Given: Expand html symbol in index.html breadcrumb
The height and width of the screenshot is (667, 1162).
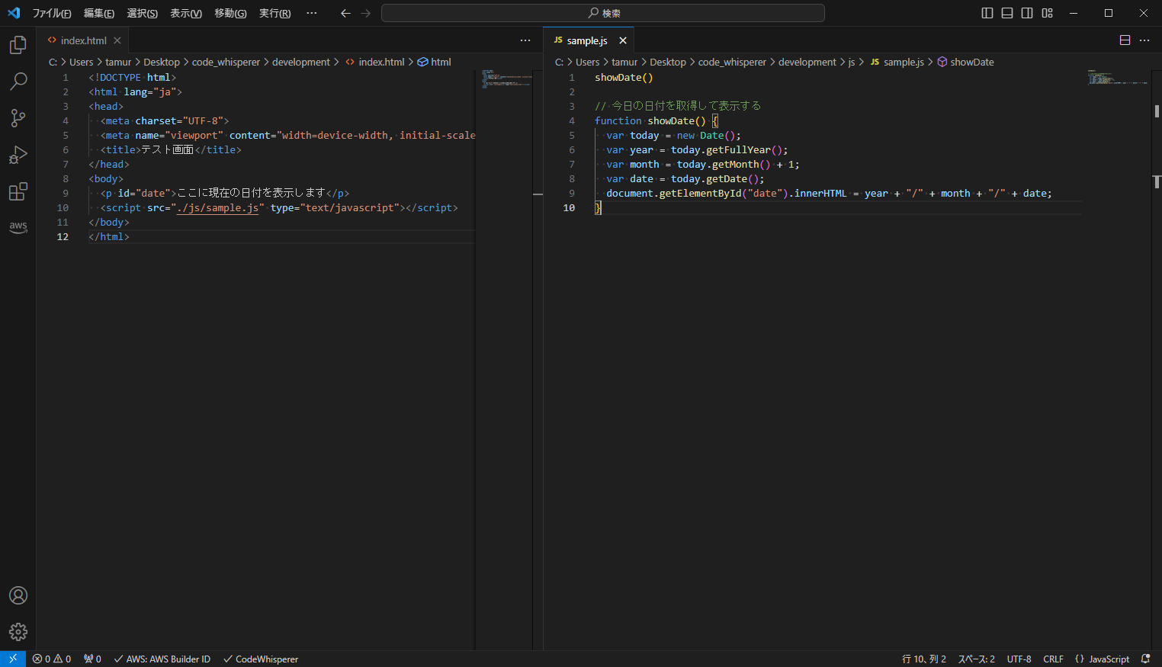Looking at the screenshot, I should click(434, 62).
